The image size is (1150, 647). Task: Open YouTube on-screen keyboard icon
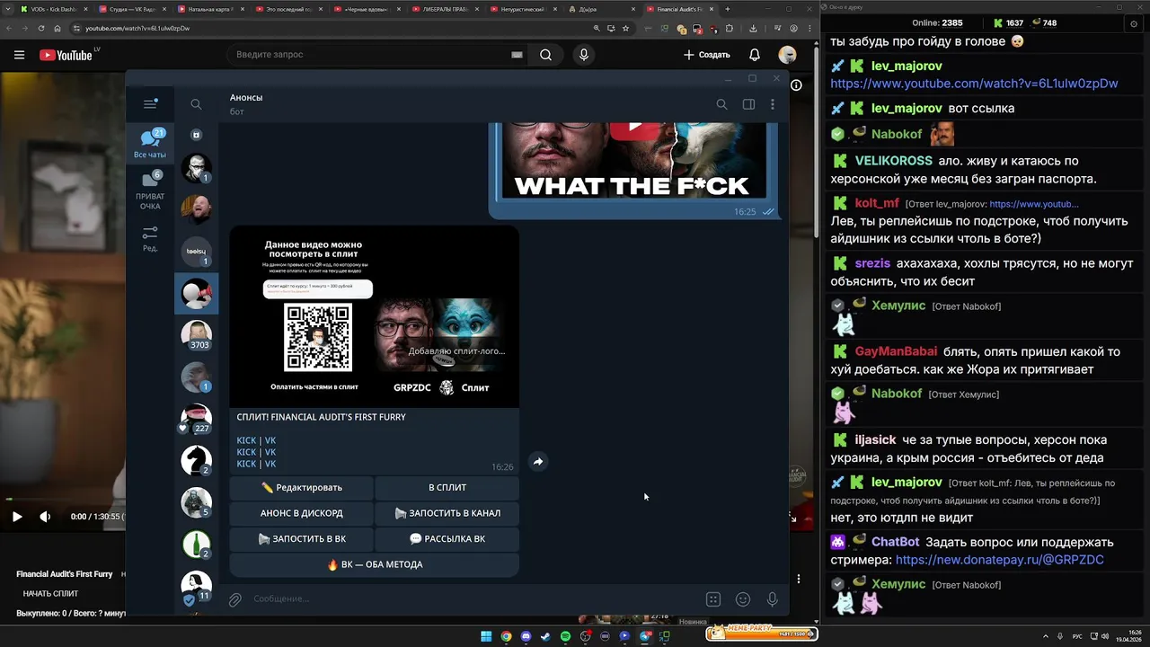[517, 55]
